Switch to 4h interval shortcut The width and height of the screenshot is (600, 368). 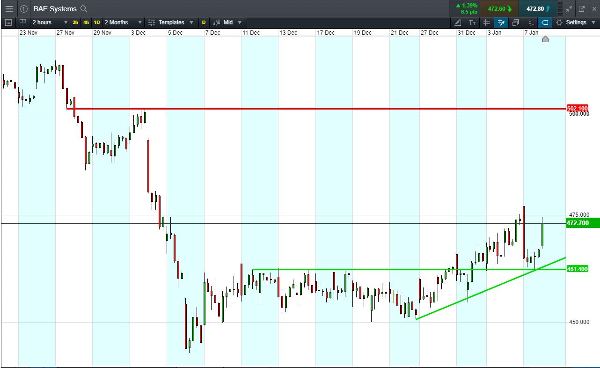click(x=86, y=22)
